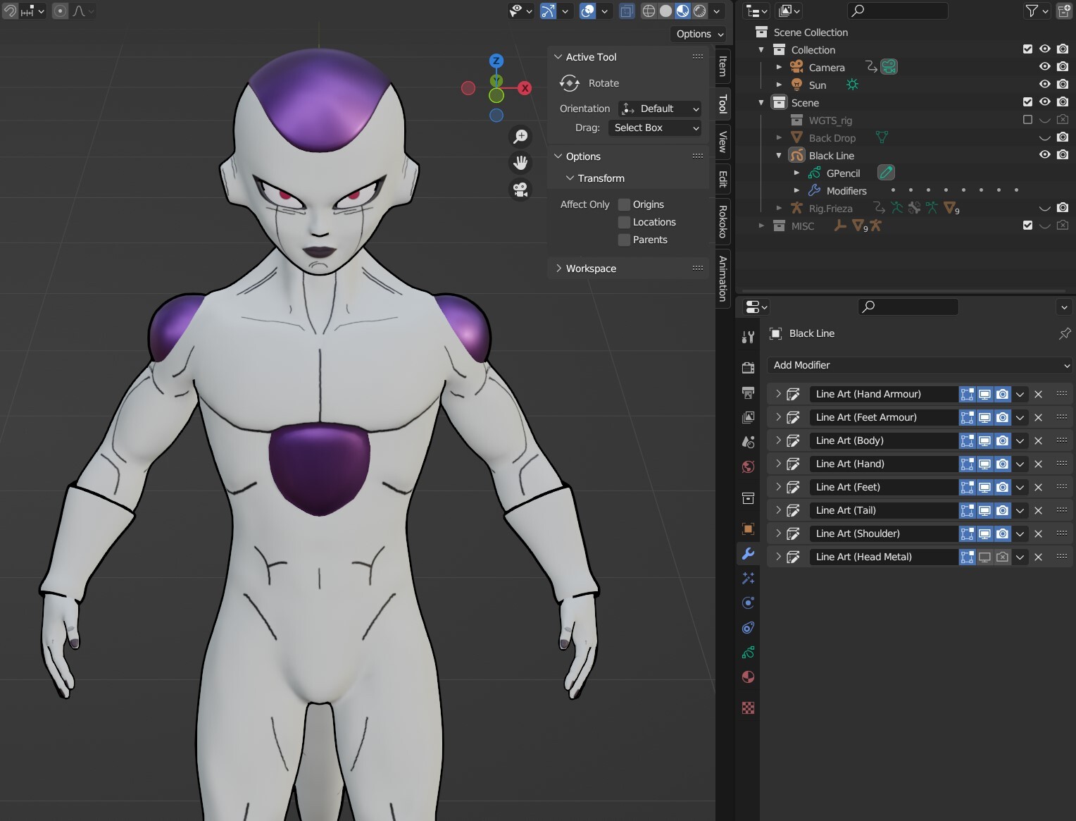This screenshot has height=821, width=1076.
Task: Enable the WGTS_rig collection checkbox
Action: pos(1027,120)
